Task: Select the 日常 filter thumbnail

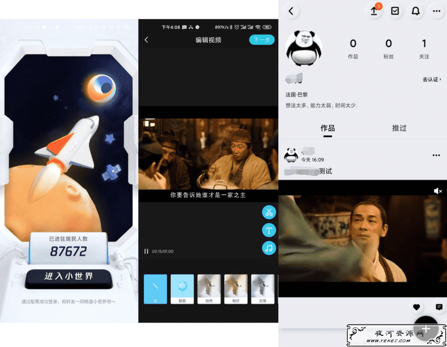Action: (x=263, y=289)
